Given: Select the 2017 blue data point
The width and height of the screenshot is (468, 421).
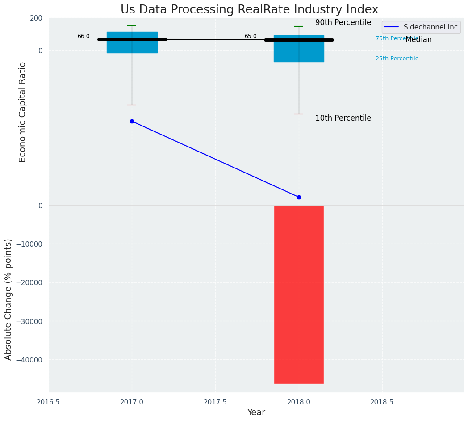Looking at the screenshot, I should 132,121.
